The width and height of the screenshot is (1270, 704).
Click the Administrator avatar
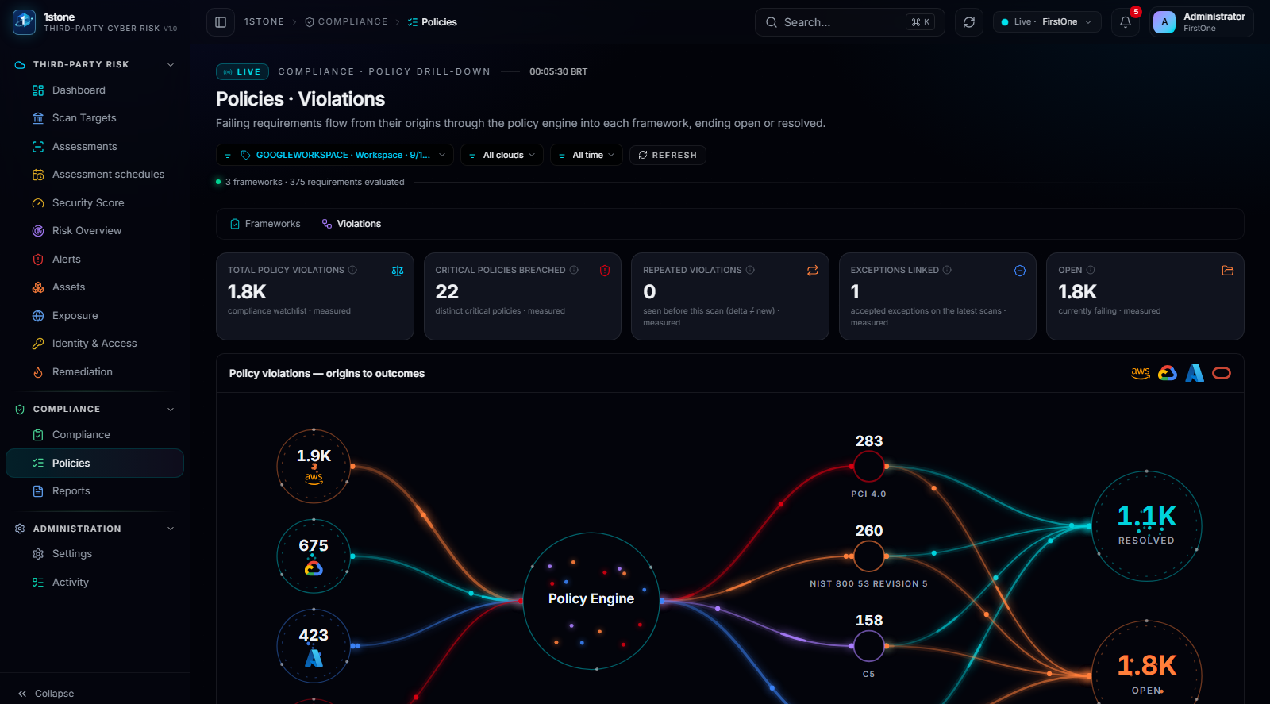pyautogui.click(x=1164, y=22)
